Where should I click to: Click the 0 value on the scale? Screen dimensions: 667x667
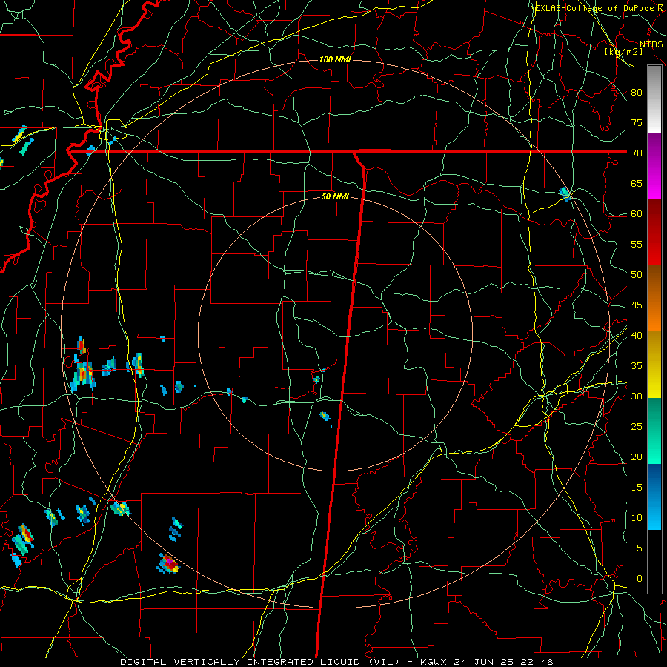click(640, 579)
